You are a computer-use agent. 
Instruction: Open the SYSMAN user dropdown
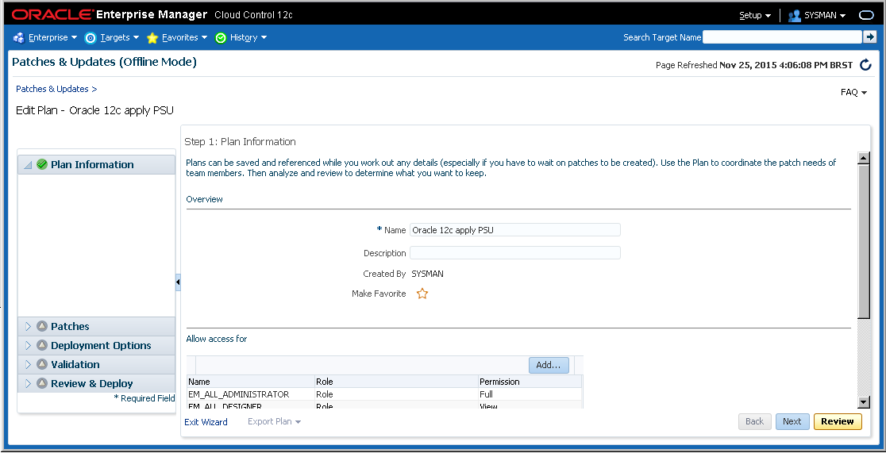(x=824, y=15)
